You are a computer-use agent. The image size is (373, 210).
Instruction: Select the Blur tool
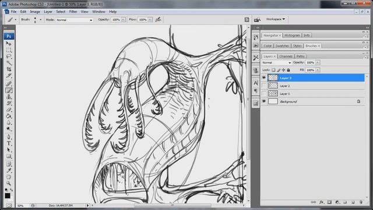[9, 123]
